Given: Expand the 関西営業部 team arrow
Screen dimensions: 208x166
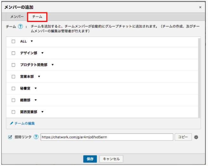Looking at the screenshot, I should pos(42,112).
